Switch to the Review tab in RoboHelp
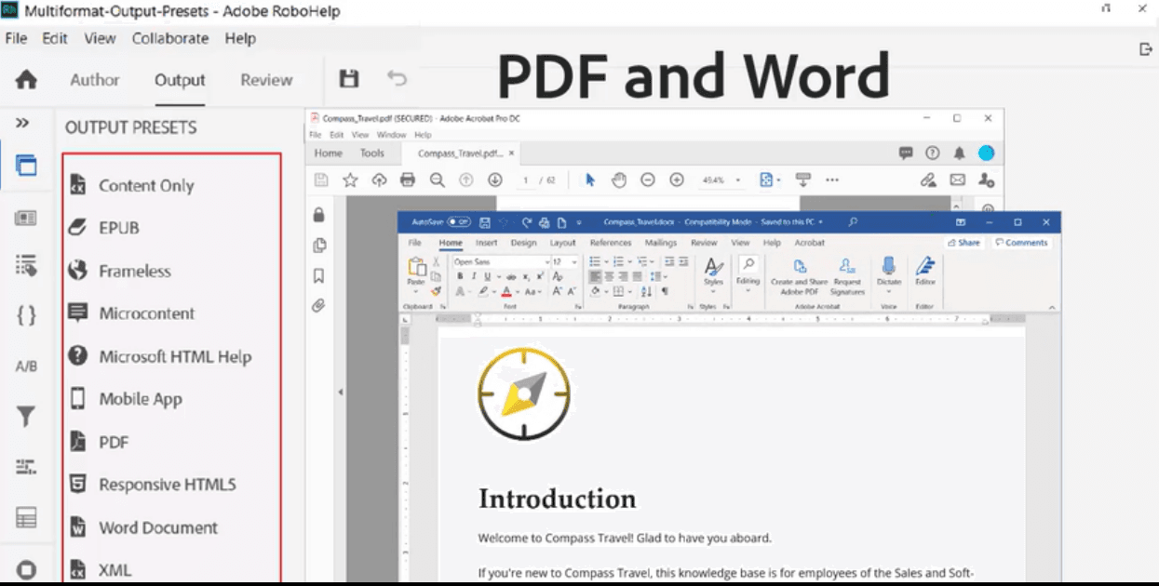The image size is (1159, 586). pyautogui.click(x=266, y=80)
